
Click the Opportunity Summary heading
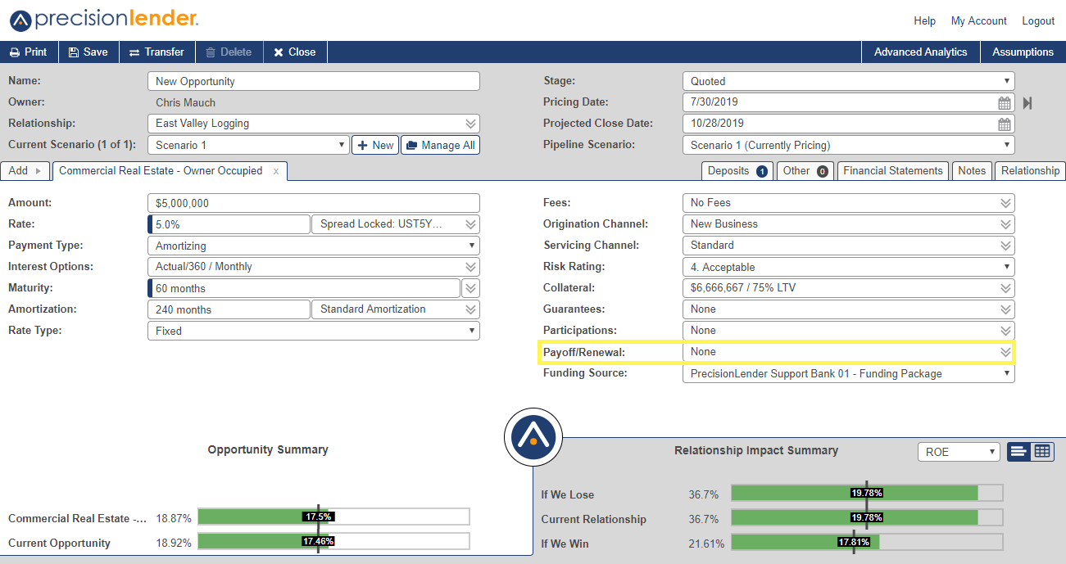point(268,449)
